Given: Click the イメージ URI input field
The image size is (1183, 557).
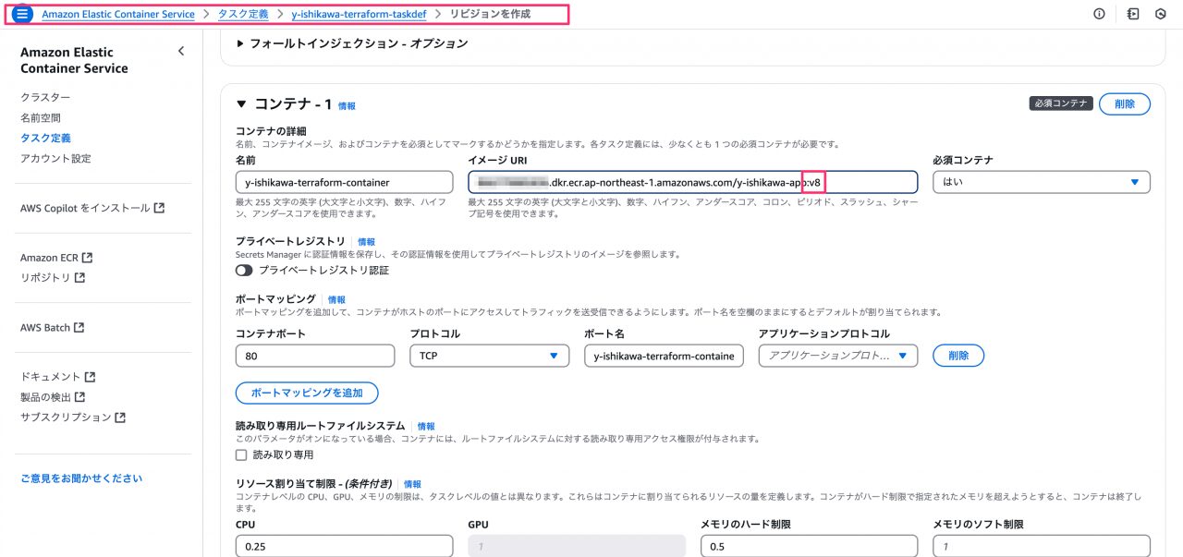Looking at the screenshot, I should click(693, 182).
